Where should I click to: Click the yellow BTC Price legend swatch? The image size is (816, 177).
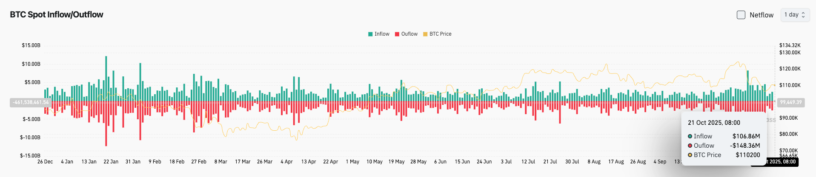[425, 34]
